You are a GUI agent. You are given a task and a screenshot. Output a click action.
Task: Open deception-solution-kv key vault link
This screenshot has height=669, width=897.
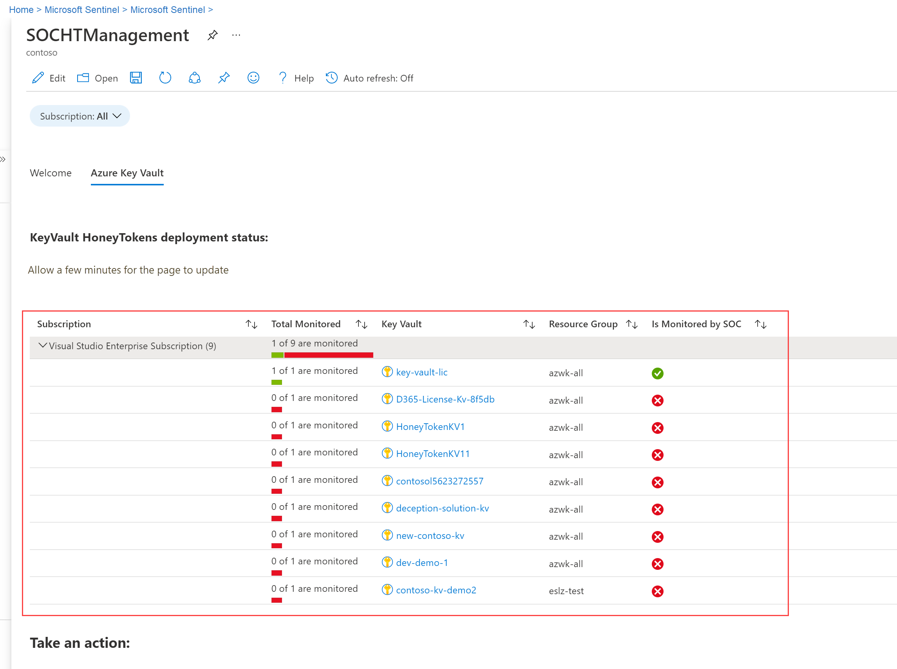coord(442,508)
